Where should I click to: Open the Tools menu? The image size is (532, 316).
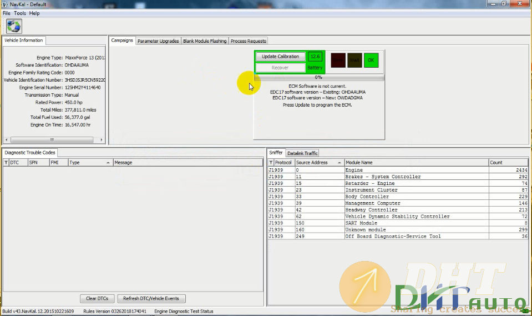[19, 13]
